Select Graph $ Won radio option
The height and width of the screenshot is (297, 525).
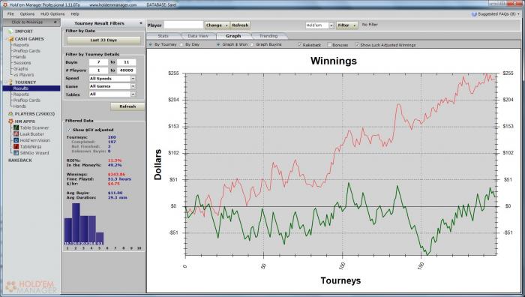pyautogui.click(x=218, y=44)
